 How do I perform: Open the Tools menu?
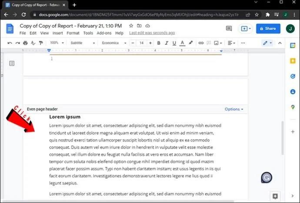click(x=88, y=33)
